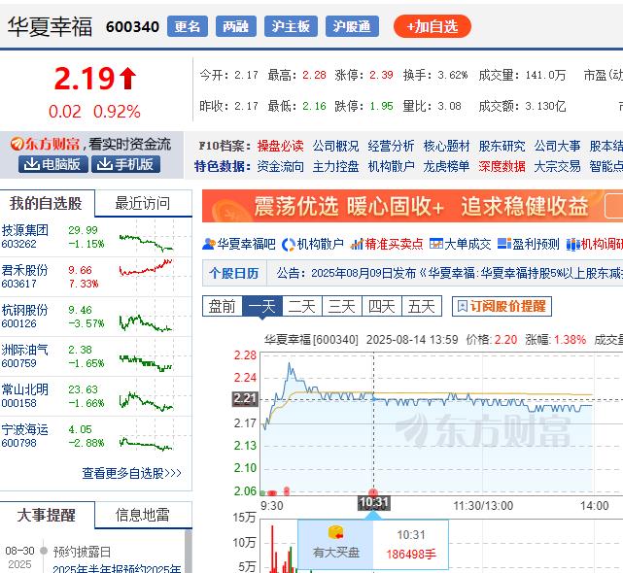This screenshot has width=623, height=573.
Task: Open 深度数据 link
Action: 502,166
